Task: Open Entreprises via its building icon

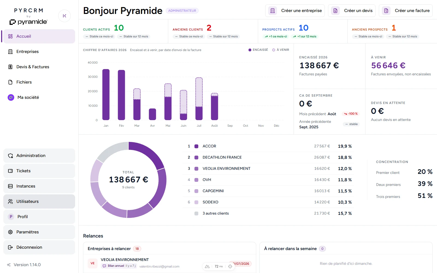Action: [10, 52]
